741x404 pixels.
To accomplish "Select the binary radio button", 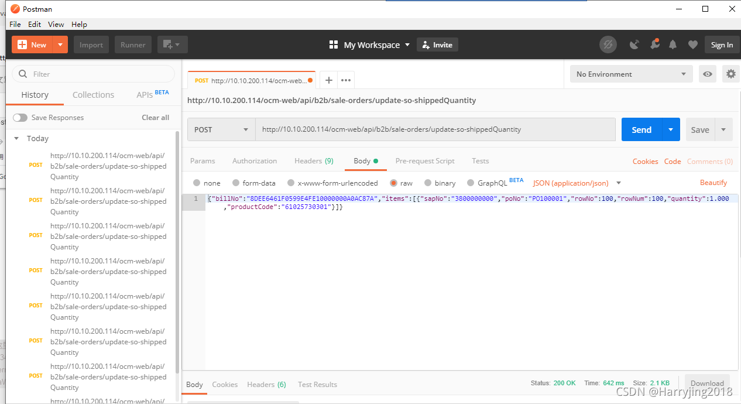I will click(428, 183).
